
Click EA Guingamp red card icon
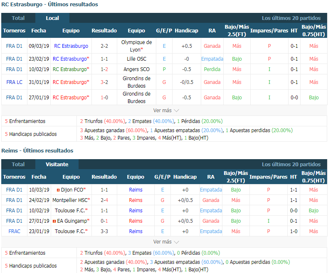point(54,221)
